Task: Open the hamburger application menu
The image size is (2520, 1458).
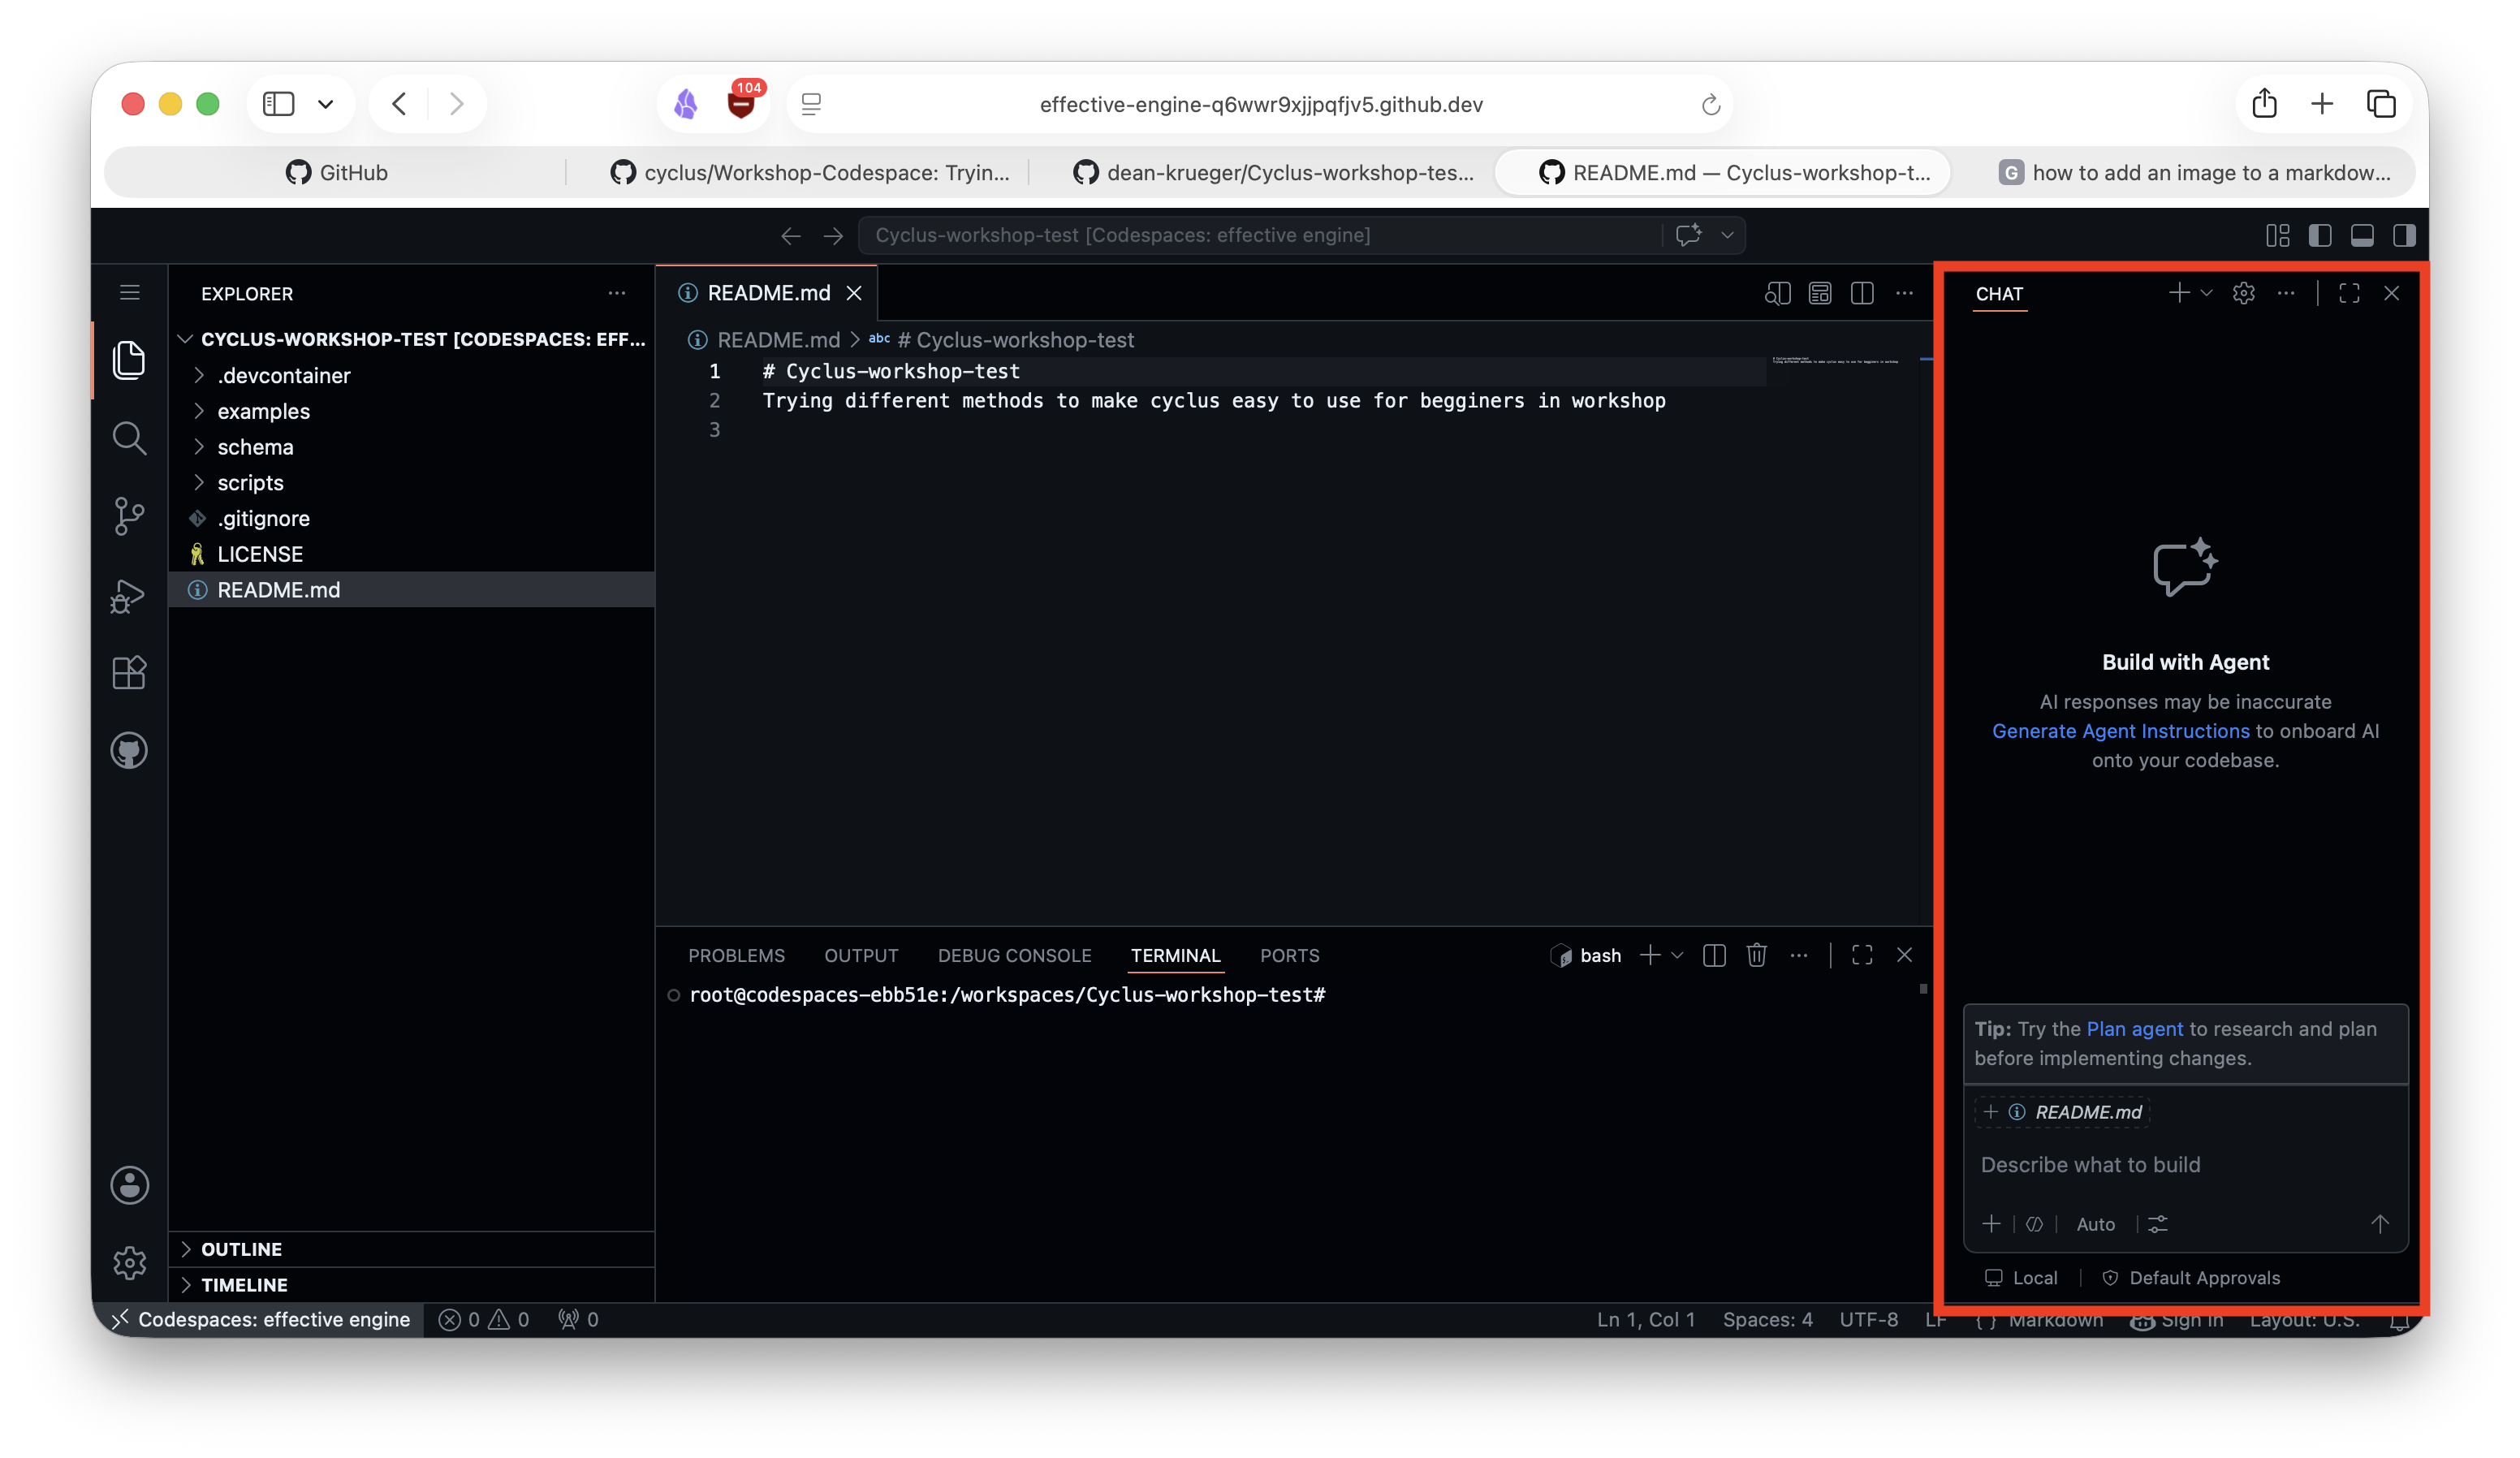Action: pyautogui.click(x=129, y=293)
